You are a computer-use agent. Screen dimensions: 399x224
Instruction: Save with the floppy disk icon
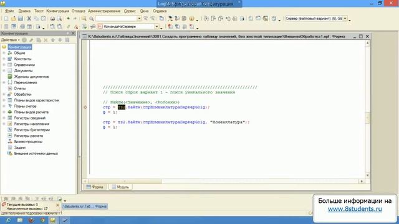click(x=21, y=19)
